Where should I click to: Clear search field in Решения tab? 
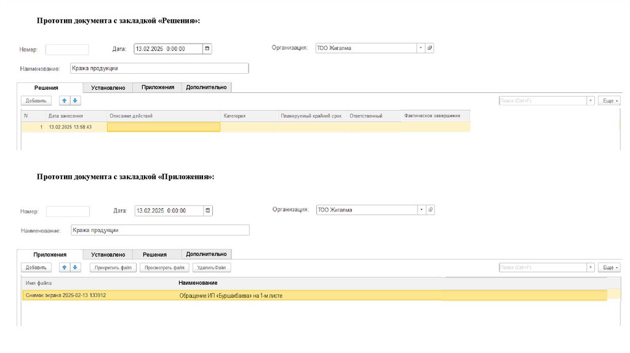pos(590,100)
